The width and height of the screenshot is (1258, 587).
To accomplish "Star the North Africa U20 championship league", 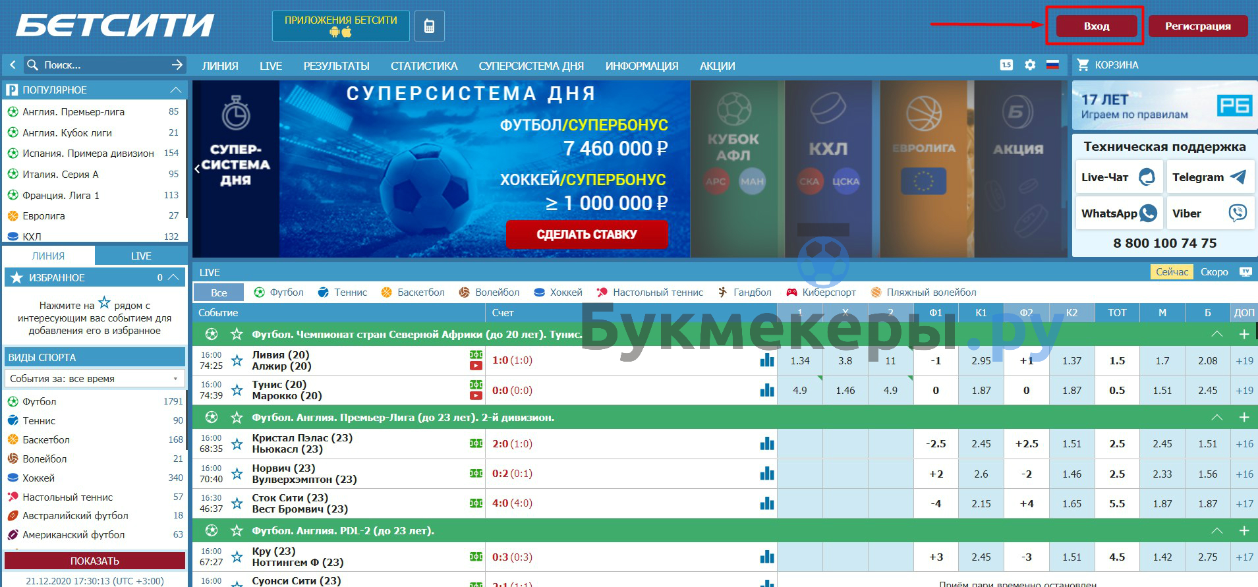I will pos(237,334).
